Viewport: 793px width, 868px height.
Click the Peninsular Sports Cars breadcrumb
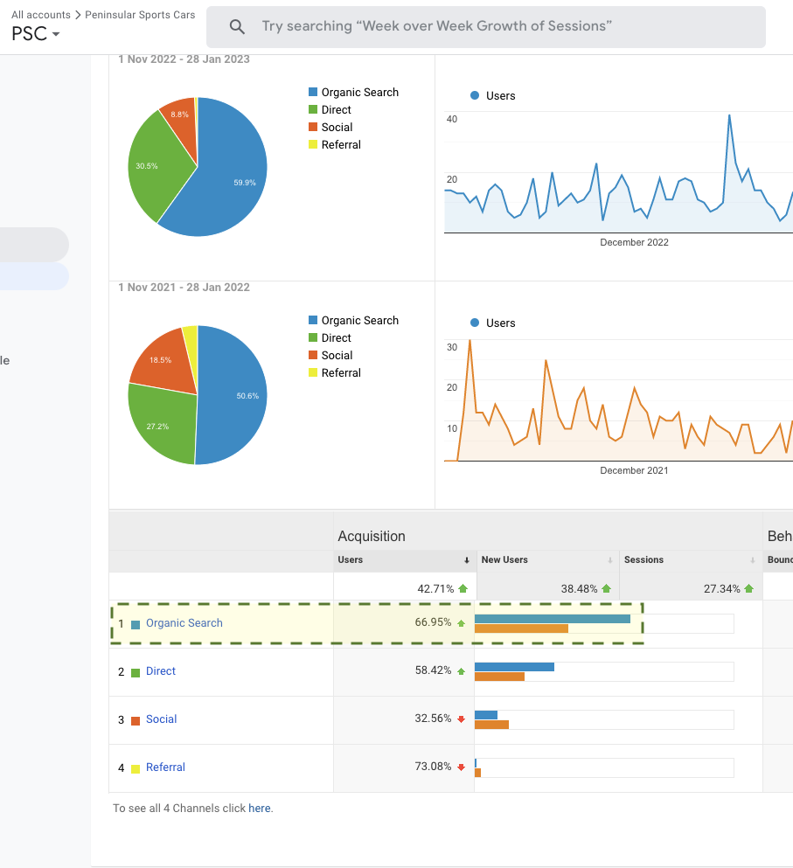140,15
